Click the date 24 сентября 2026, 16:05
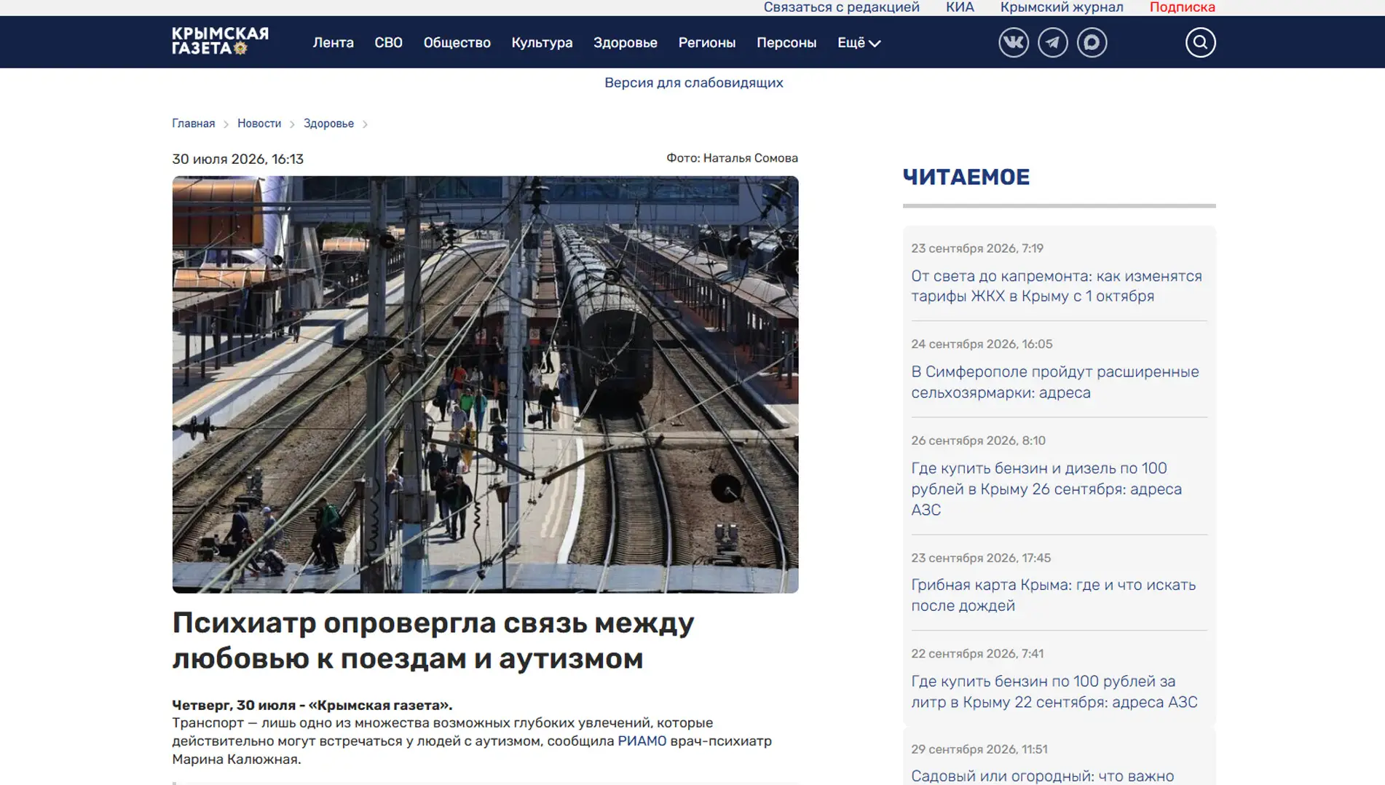Image resolution: width=1385 pixels, height=785 pixels. (x=982, y=344)
